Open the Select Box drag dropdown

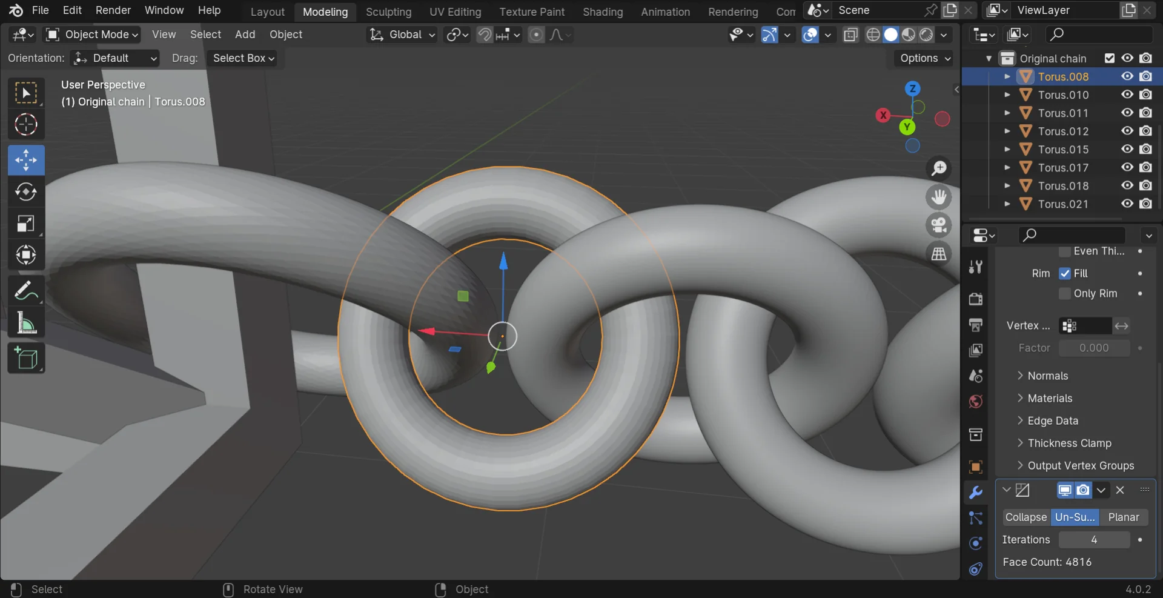pyautogui.click(x=243, y=58)
